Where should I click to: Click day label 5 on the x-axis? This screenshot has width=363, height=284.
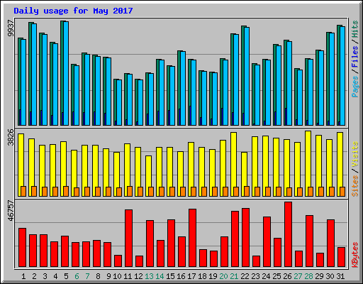[66, 276]
